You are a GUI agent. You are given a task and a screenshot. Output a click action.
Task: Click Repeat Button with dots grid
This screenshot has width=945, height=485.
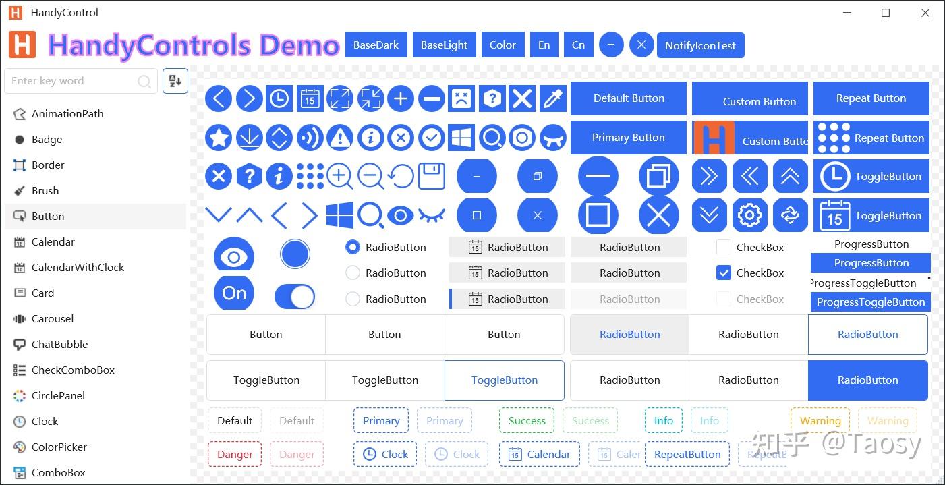point(871,138)
